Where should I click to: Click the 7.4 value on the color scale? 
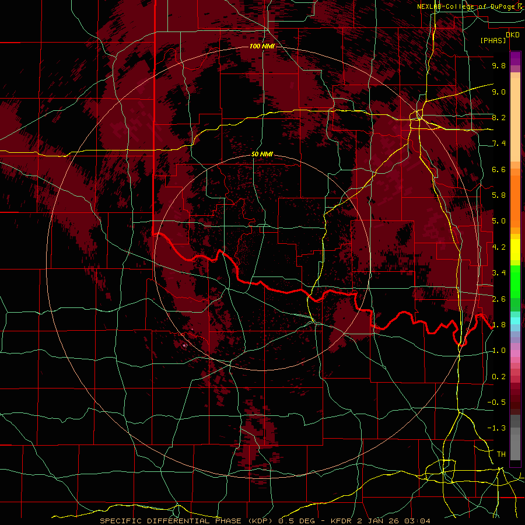click(499, 143)
